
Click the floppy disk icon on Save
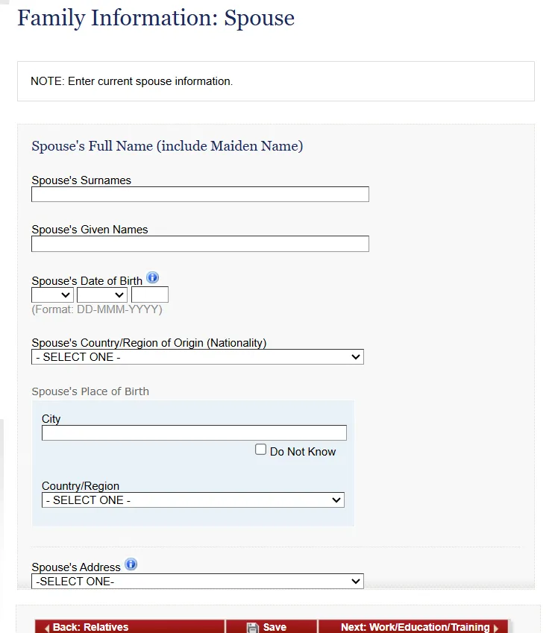[x=252, y=628]
